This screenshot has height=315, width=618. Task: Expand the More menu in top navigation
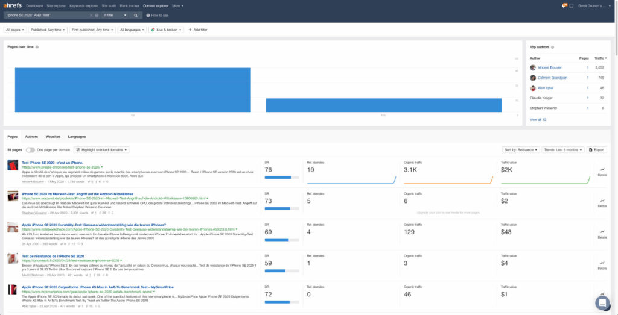pos(178,6)
